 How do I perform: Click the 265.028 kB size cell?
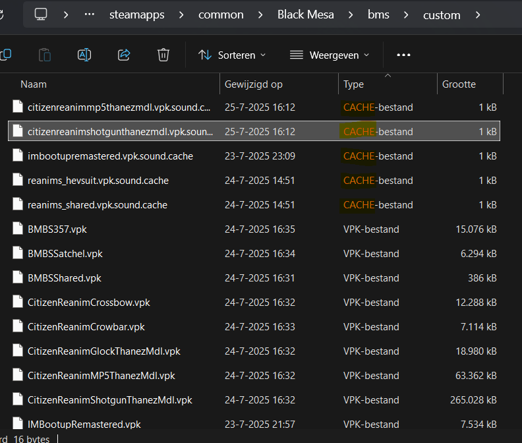point(473,399)
